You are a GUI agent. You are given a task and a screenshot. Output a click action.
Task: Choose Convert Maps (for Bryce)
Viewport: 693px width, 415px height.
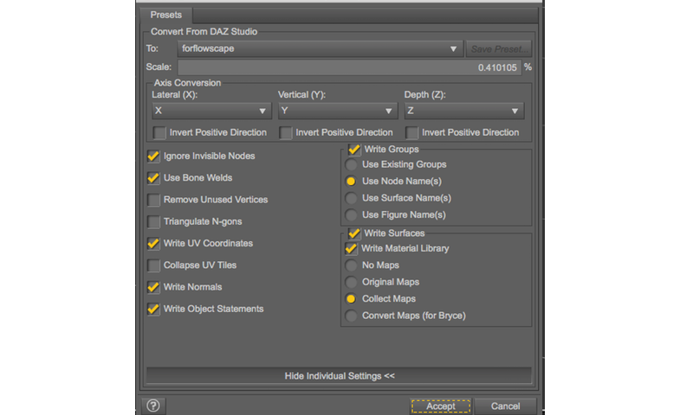click(351, 316)
